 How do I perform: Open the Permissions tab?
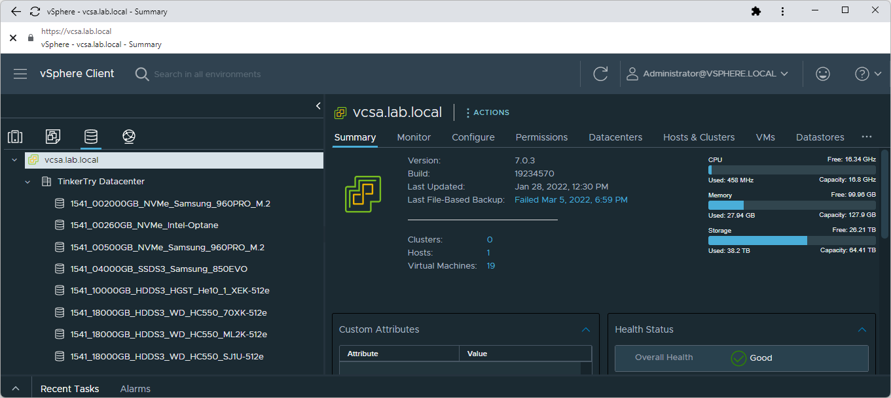coord(541,137)
